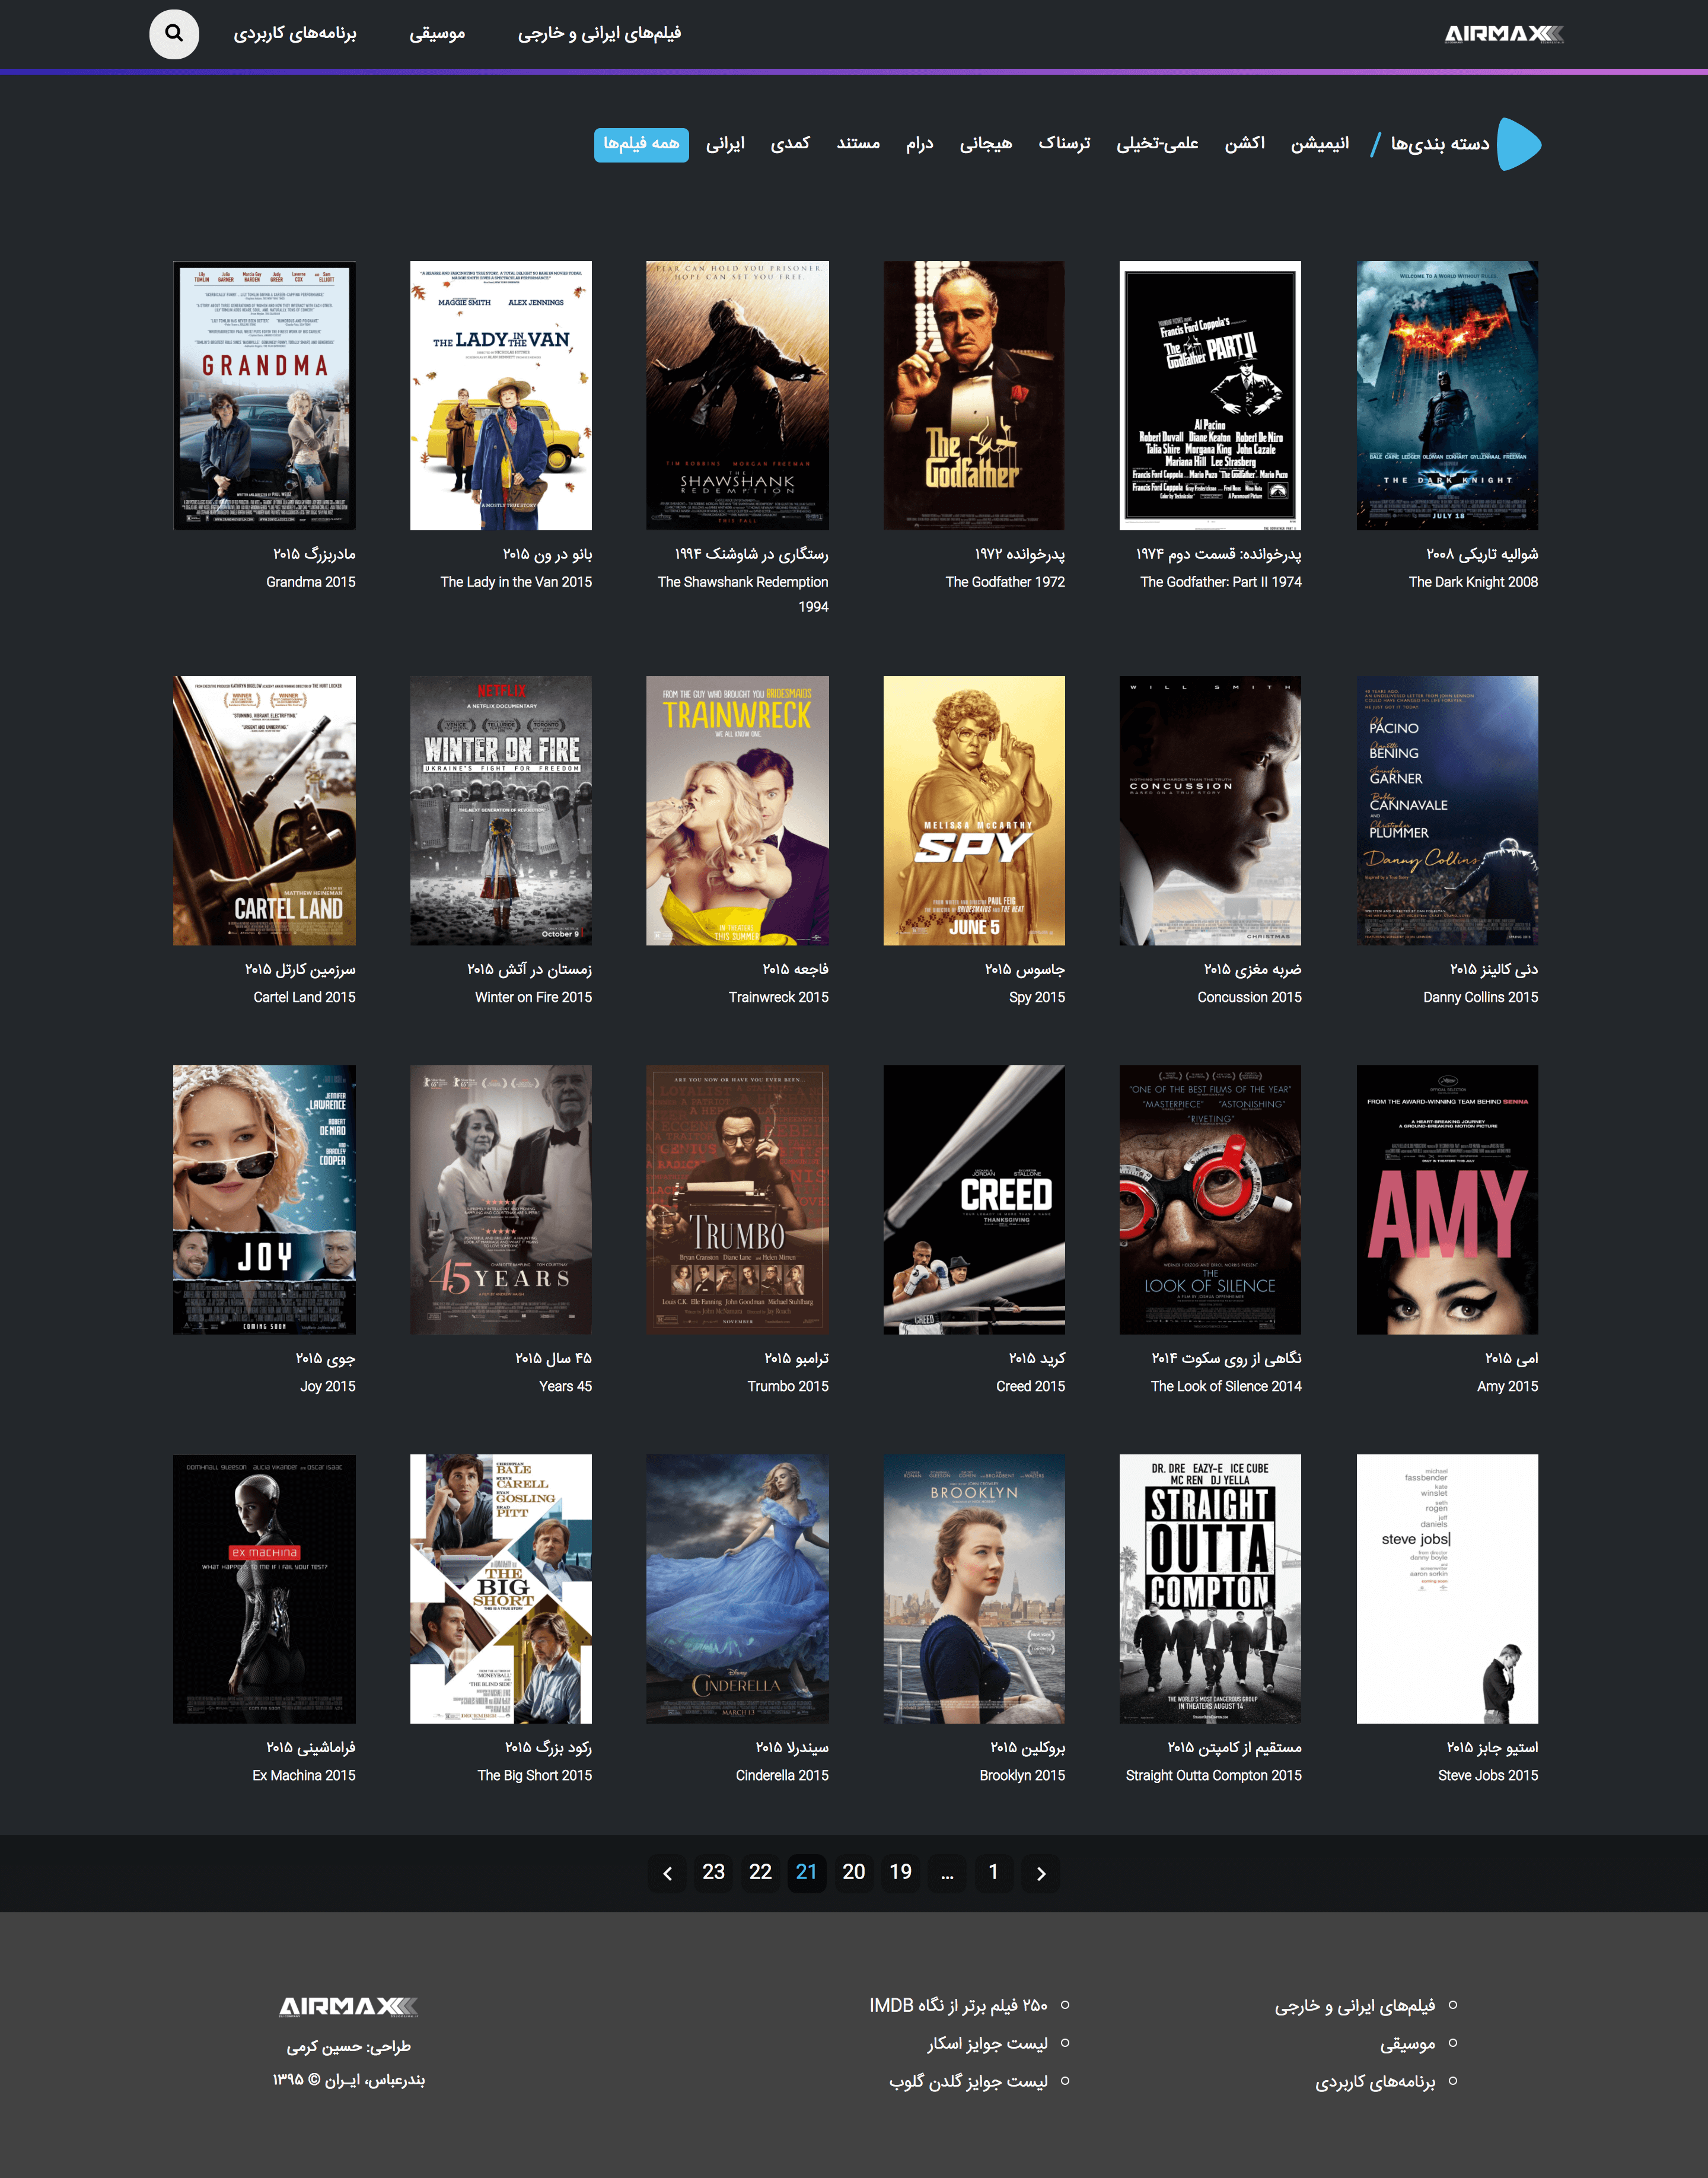
Task: Select ایرانی category filter
Action: (x=725, y=145)
